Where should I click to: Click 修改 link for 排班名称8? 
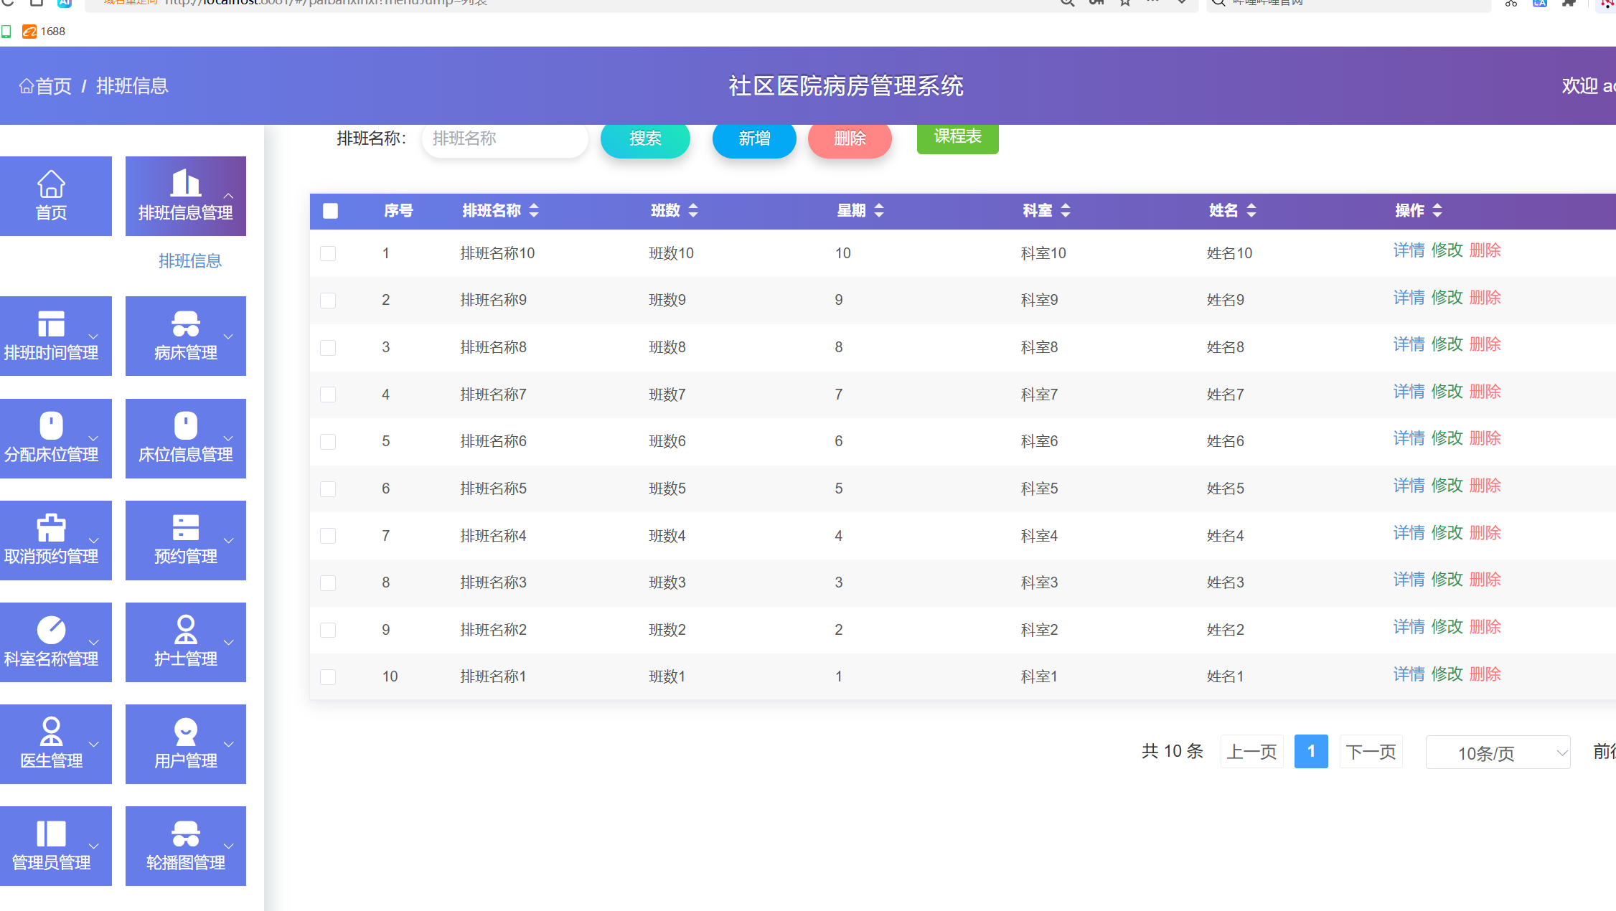click(1447, 344)
